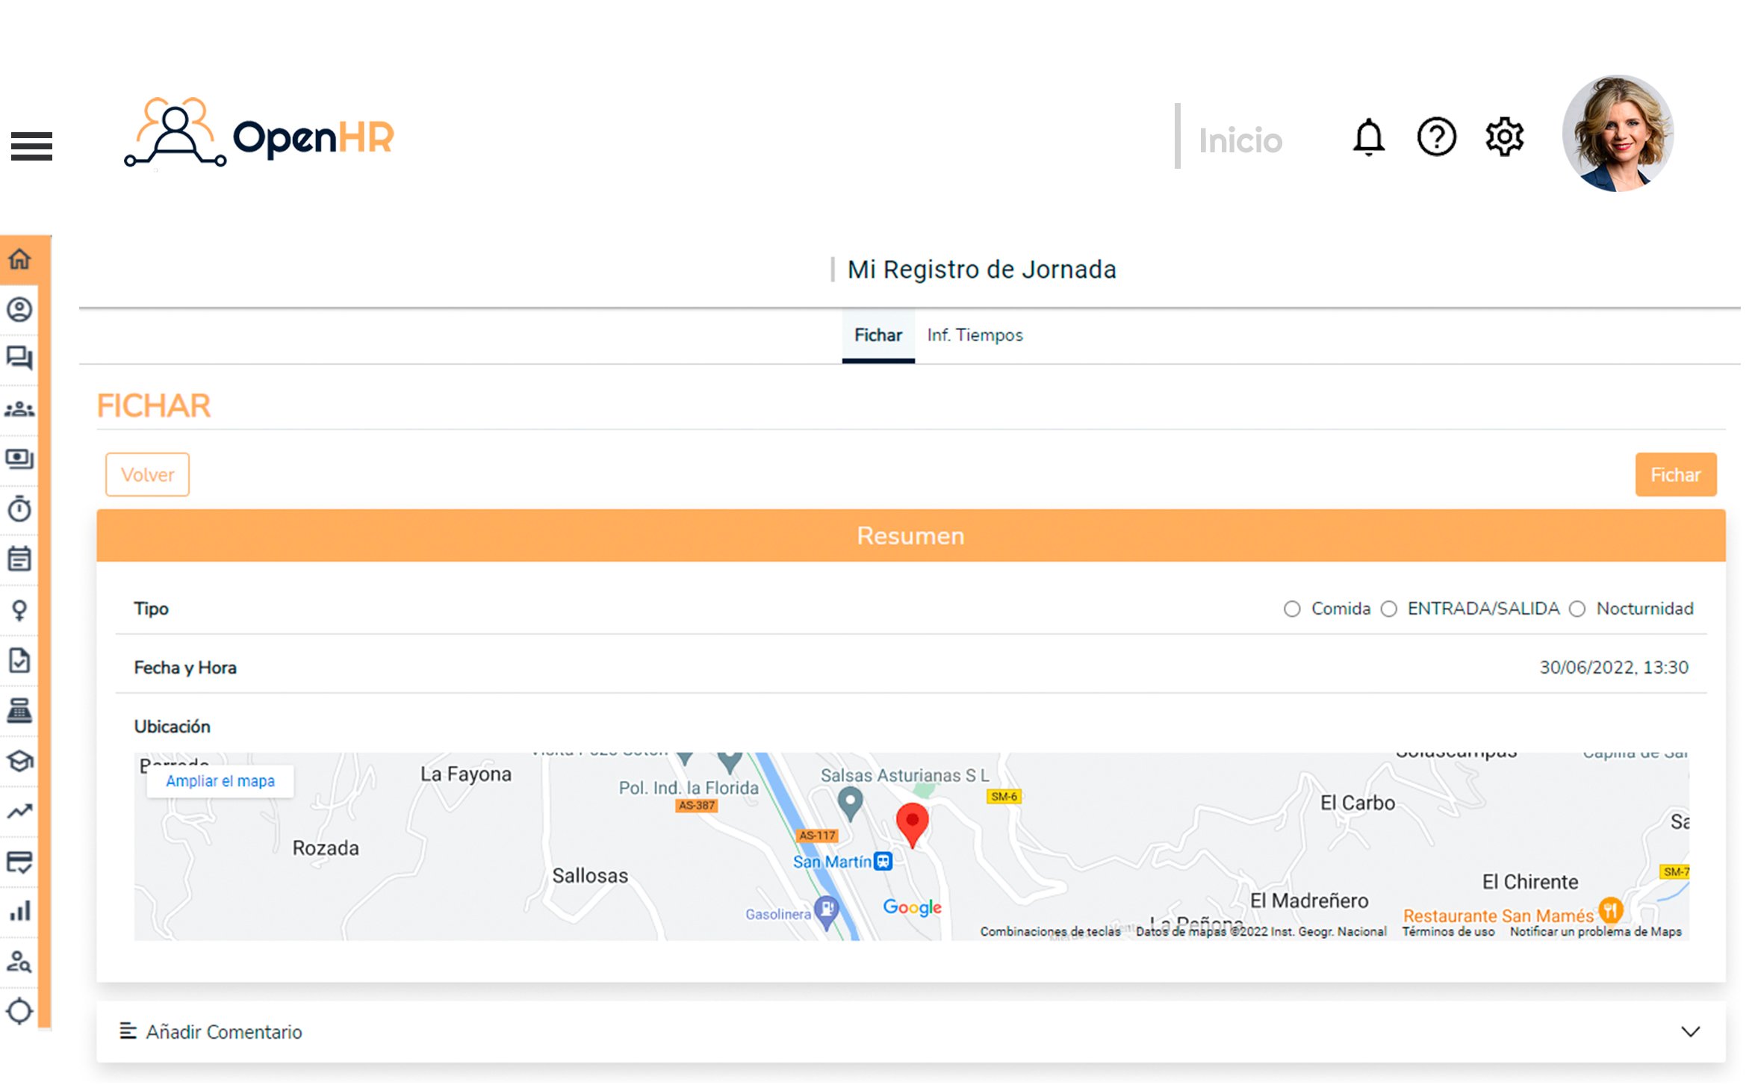This screenshot has height=1091, width=1758.
Task: Click Restaurante San Mamés map marker
Action: (1611, 910)
